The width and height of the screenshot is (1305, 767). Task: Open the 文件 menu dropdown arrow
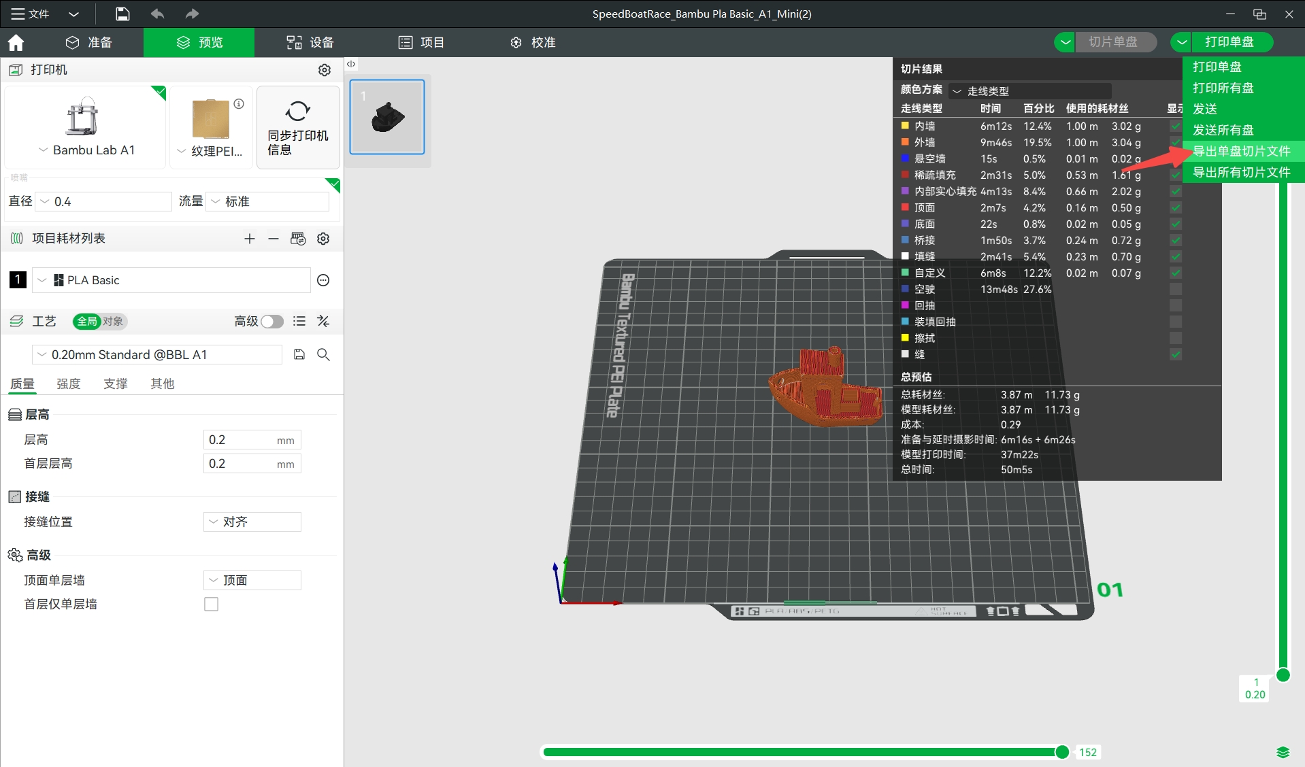(74, 14)
